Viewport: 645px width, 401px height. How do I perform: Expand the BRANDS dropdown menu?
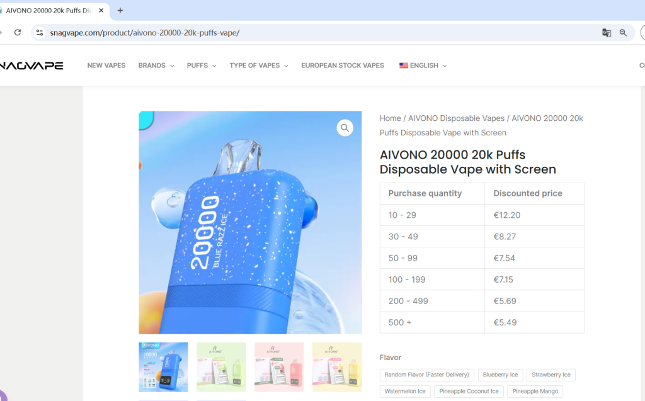pyautogui.click(x=156, y=65)
